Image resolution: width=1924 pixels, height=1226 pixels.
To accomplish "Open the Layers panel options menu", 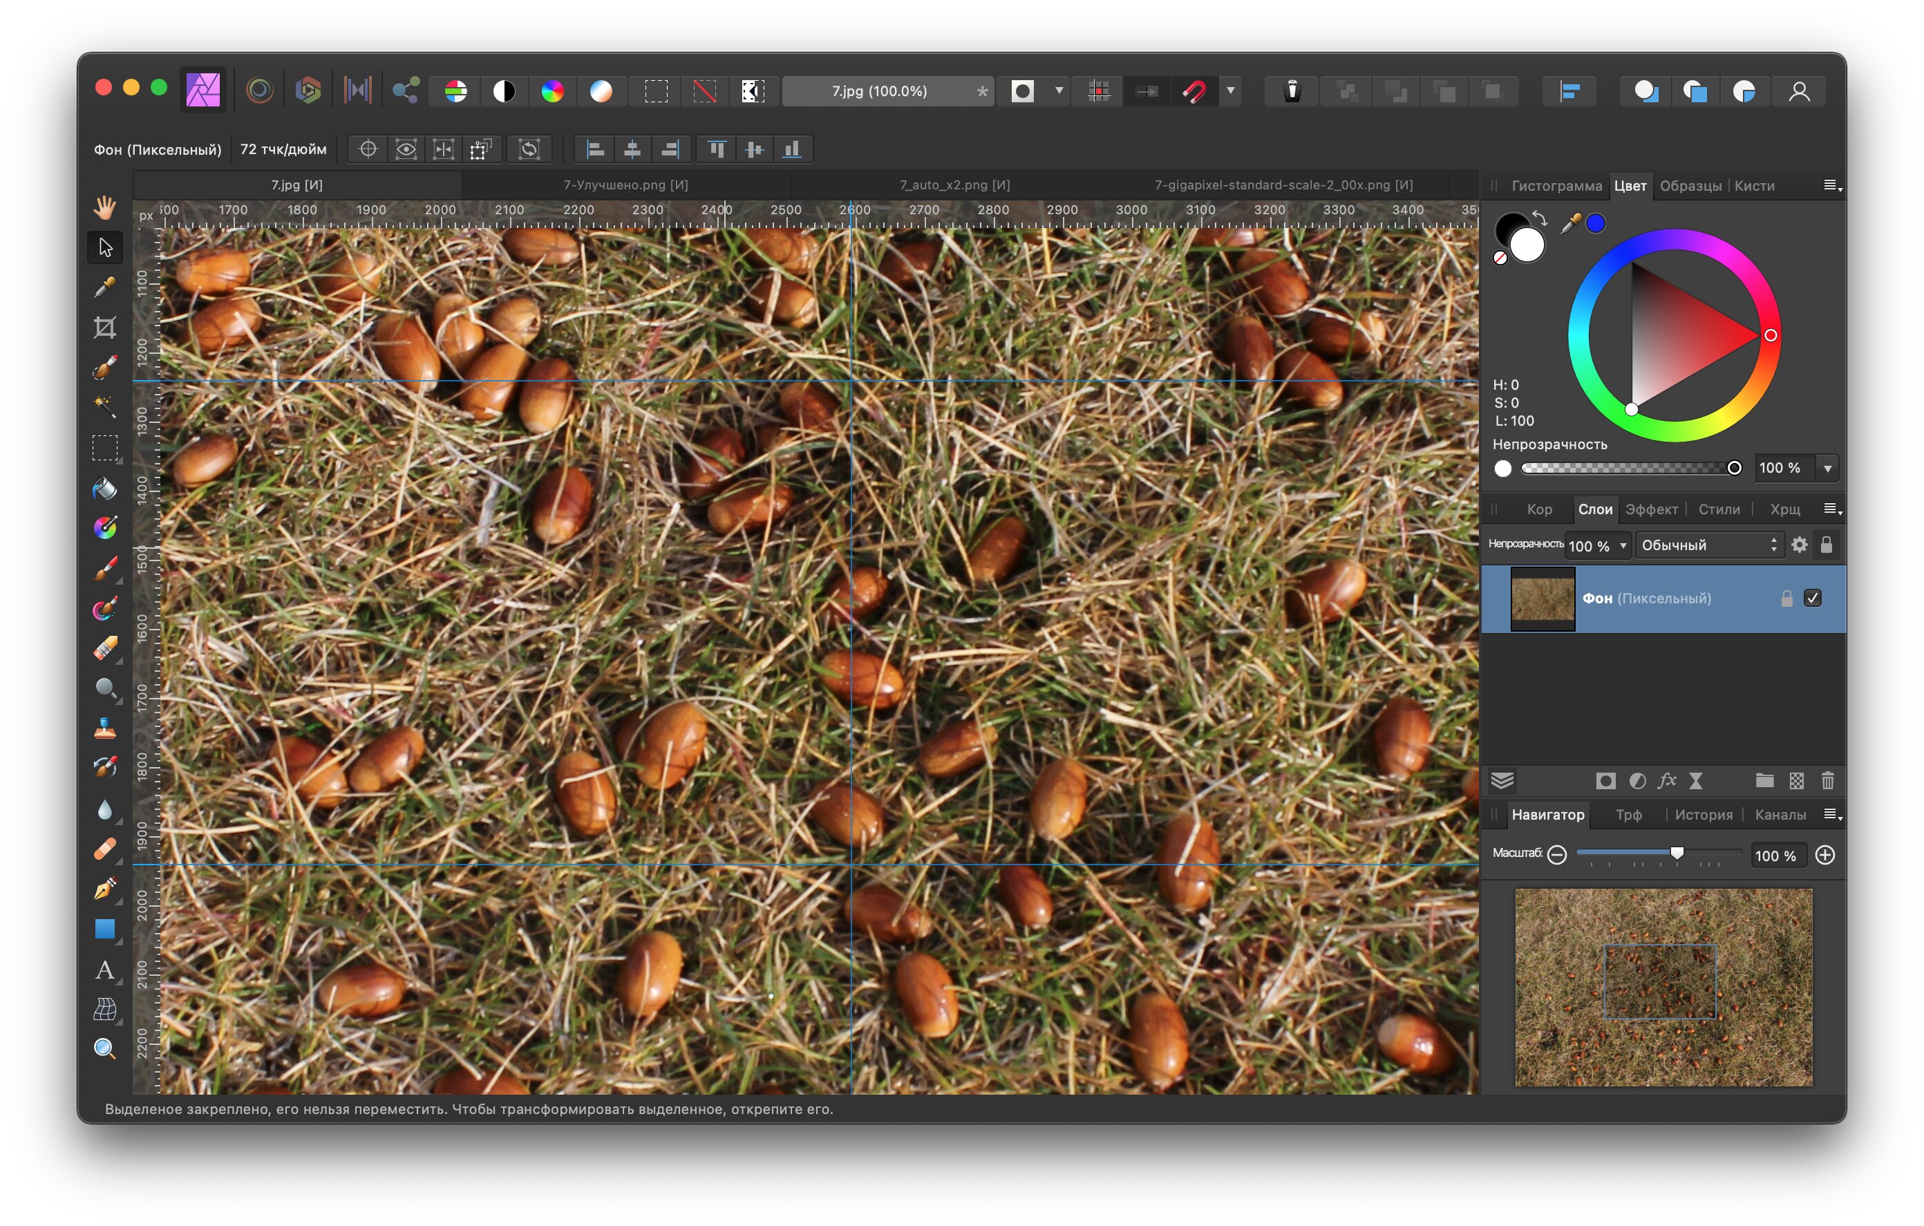I will pyautogui.click(x=1832, y=509).
